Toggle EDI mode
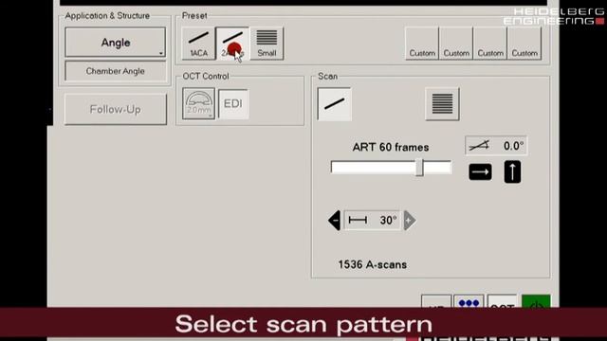607x341 pixels. coord(233,103)
